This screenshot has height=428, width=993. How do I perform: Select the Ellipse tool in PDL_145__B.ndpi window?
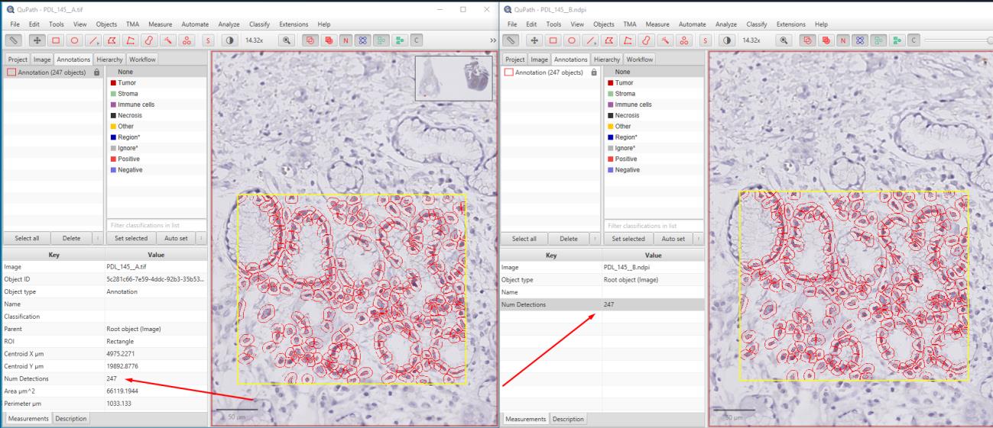(572, 39)
